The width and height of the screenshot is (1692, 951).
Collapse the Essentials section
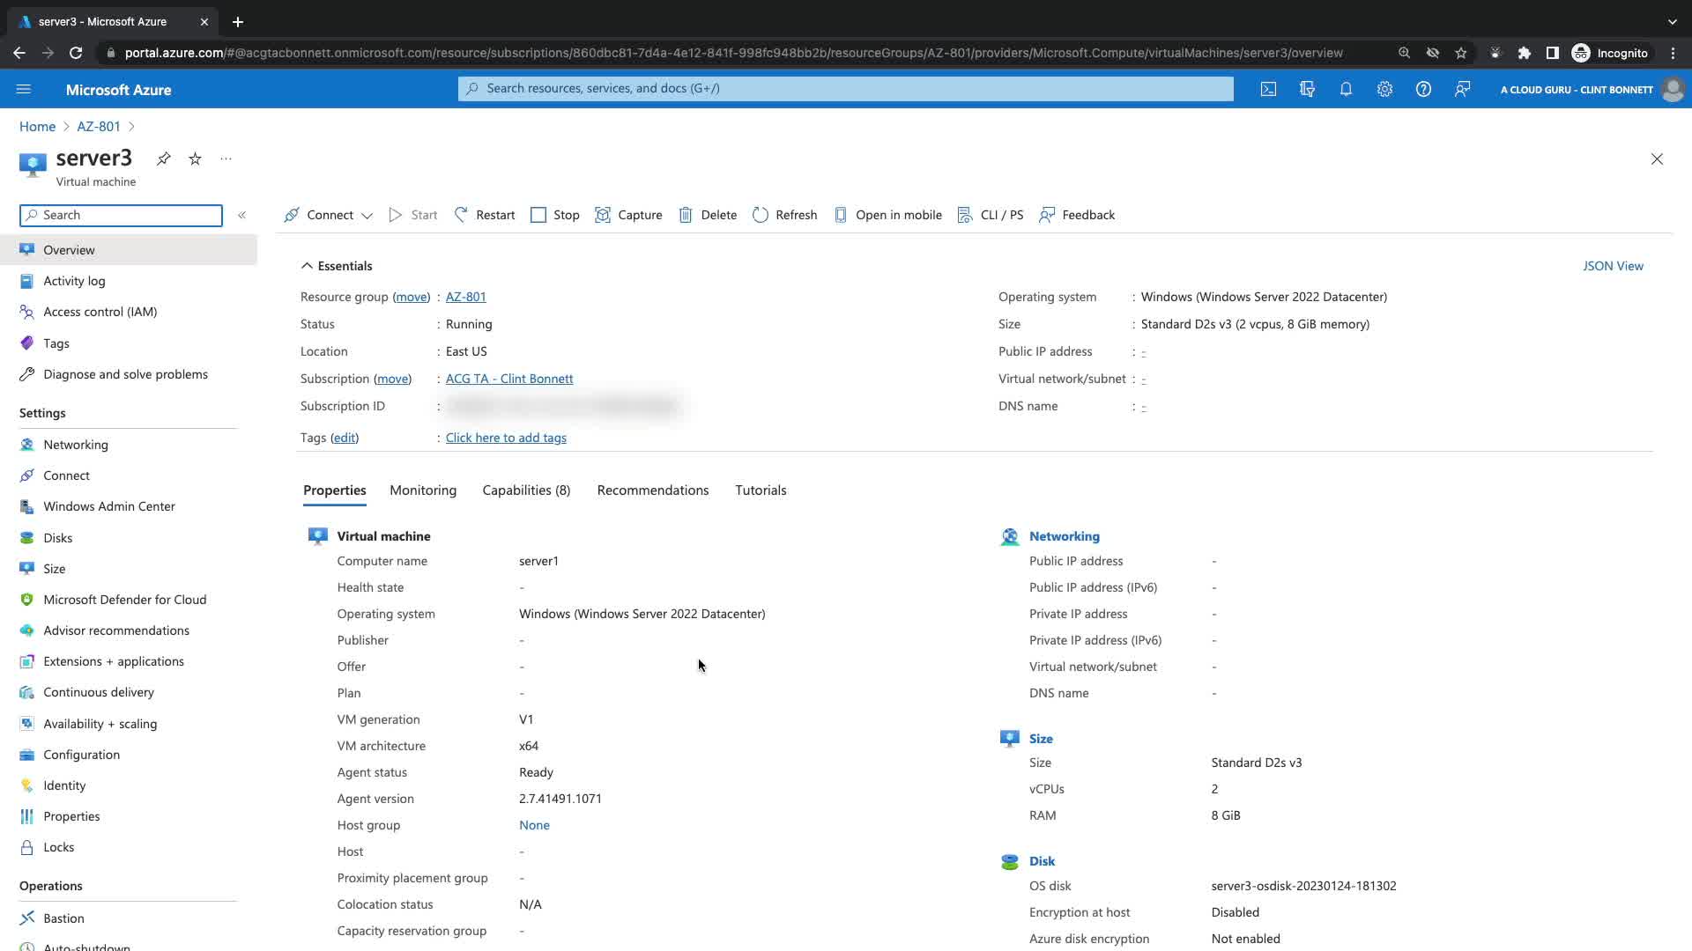point(307,266)
